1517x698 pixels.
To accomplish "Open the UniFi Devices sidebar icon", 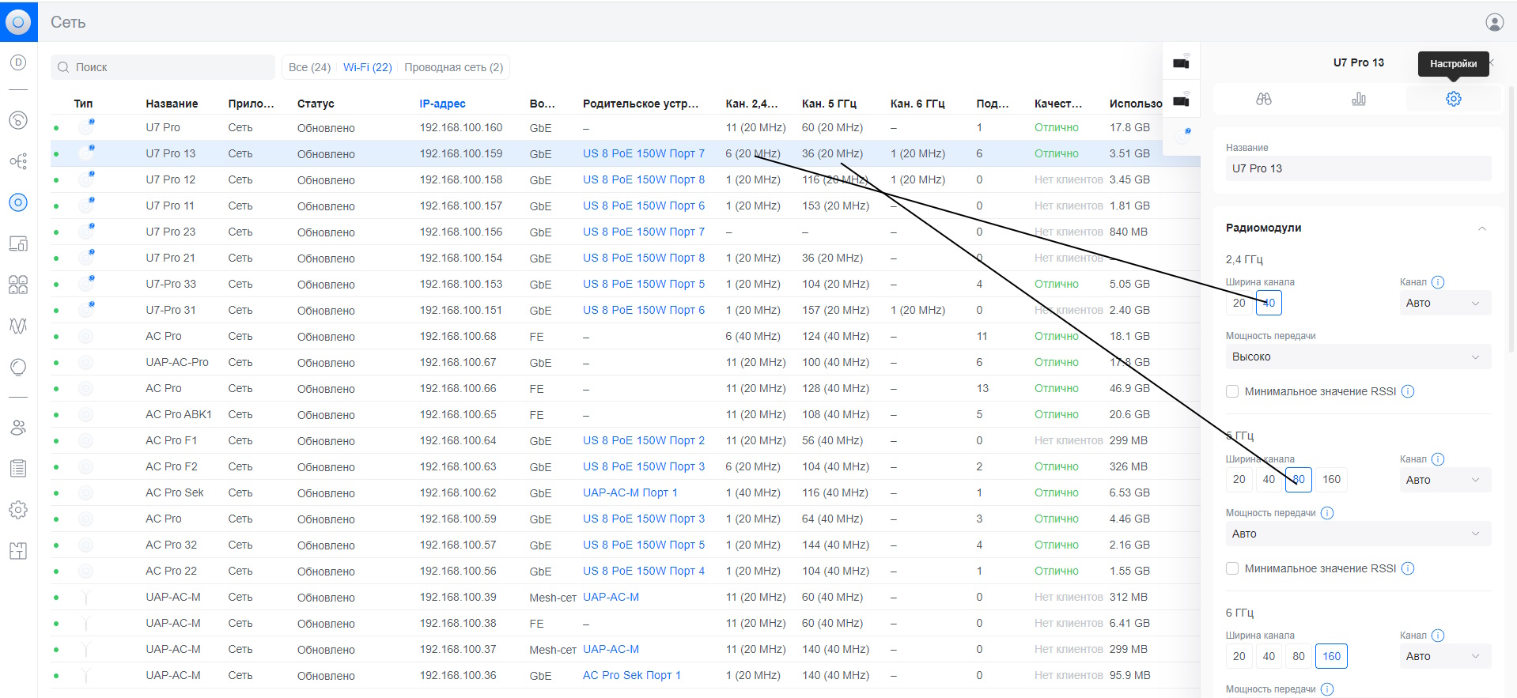I will pyautogui.click(x=18, y=202).
